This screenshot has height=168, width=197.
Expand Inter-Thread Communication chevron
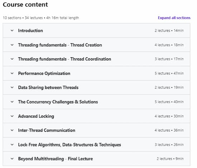tap(12, 130)
